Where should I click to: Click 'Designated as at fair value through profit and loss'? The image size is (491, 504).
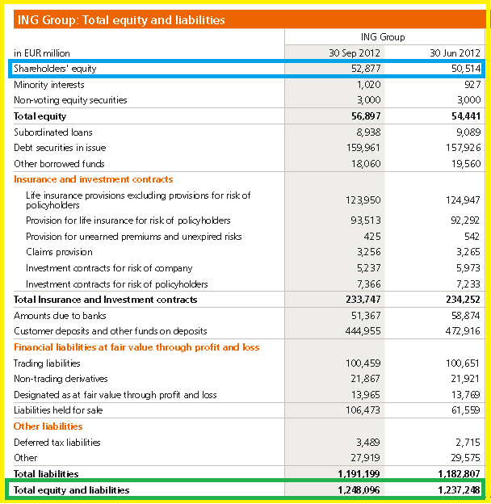pyautogui.click(x=115, y=395)
